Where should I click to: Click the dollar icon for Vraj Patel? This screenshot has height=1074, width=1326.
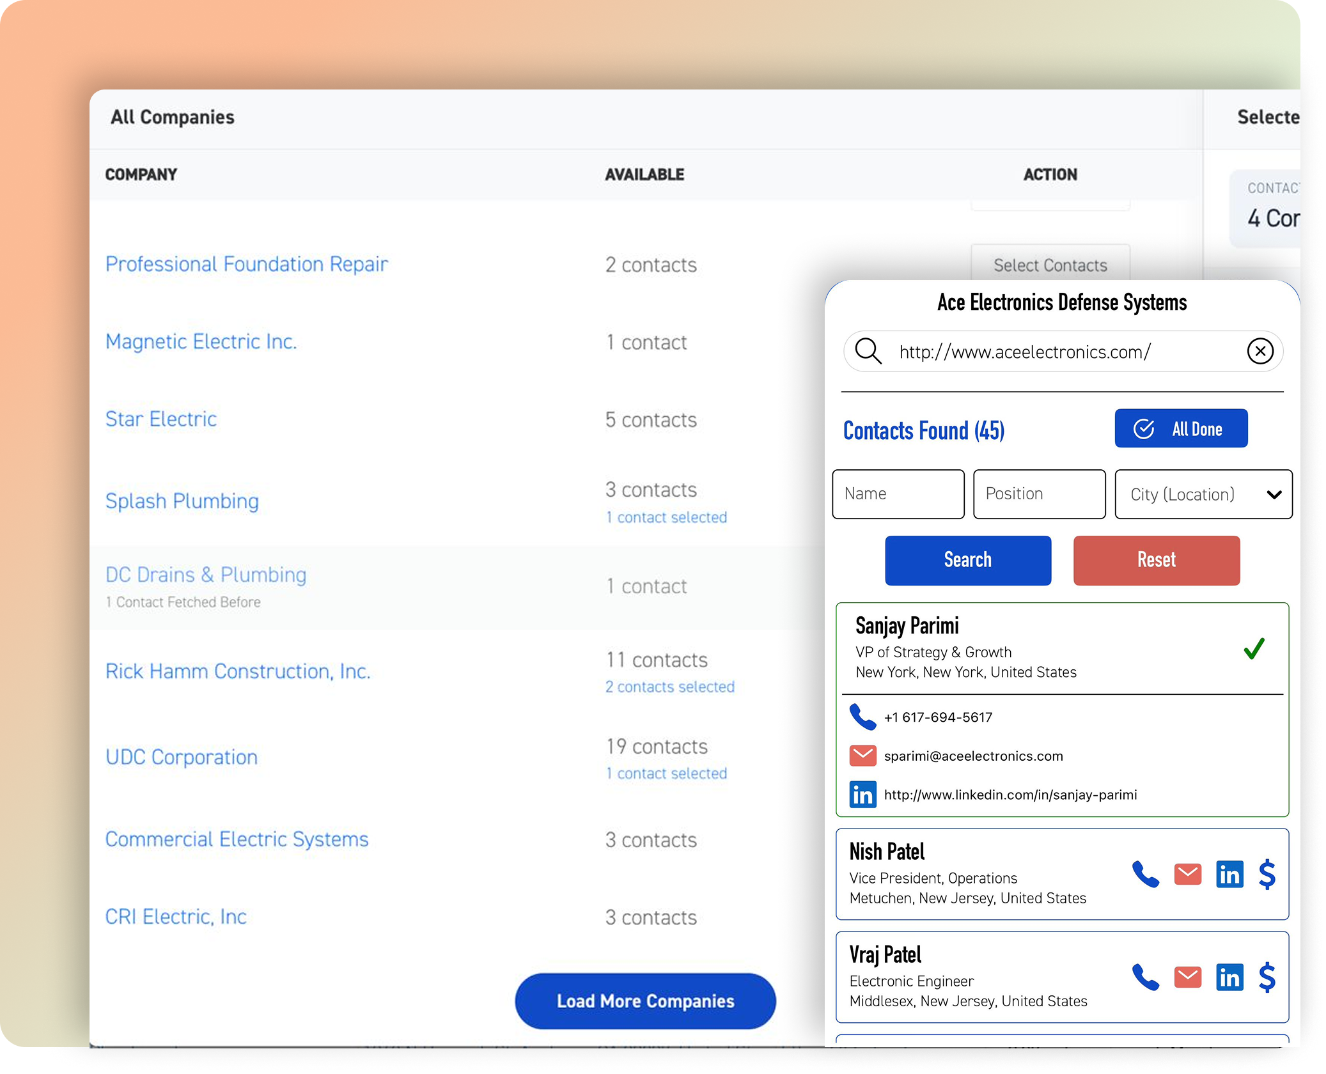tap(1267, 977)
